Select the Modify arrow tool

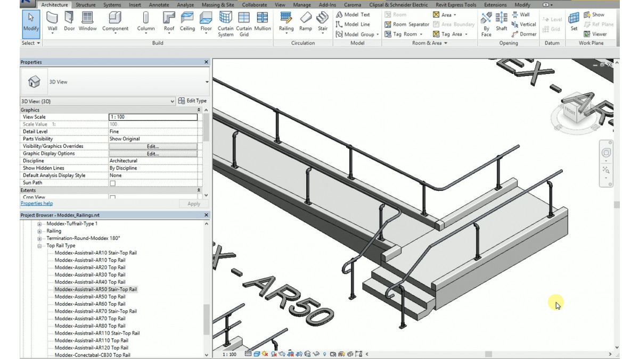(x=31, y=23)
